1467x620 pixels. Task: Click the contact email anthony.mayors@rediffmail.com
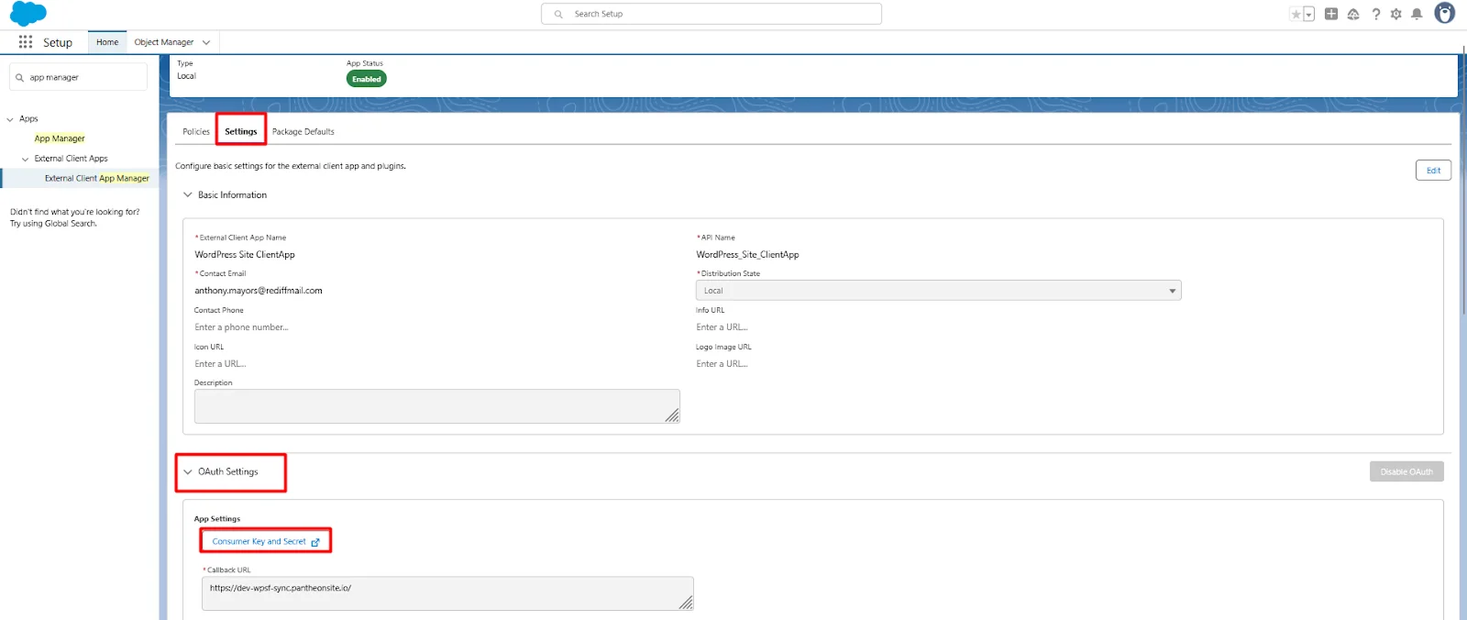[x=259, y=291]
